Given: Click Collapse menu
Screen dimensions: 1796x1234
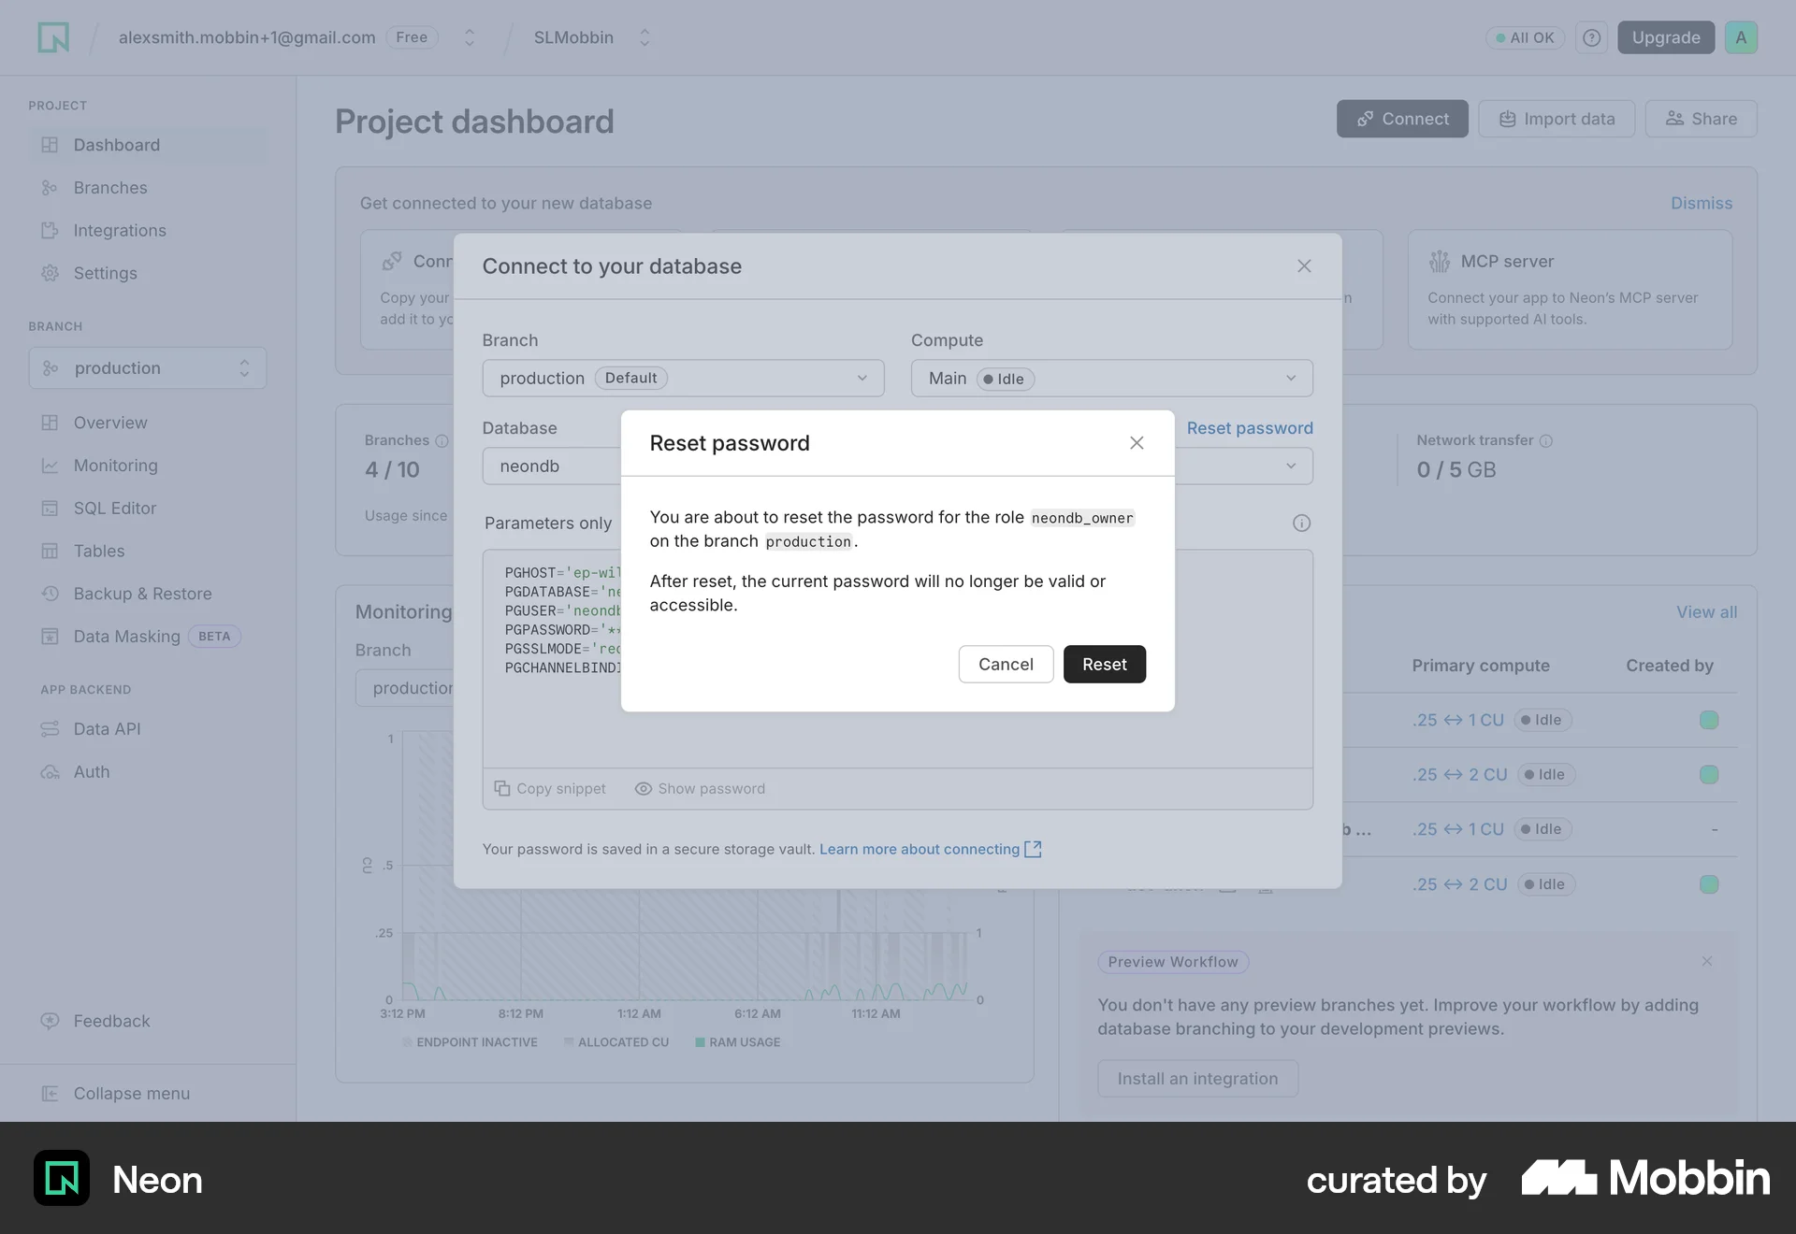Looking at the screenshot, I should point(116,1093).
